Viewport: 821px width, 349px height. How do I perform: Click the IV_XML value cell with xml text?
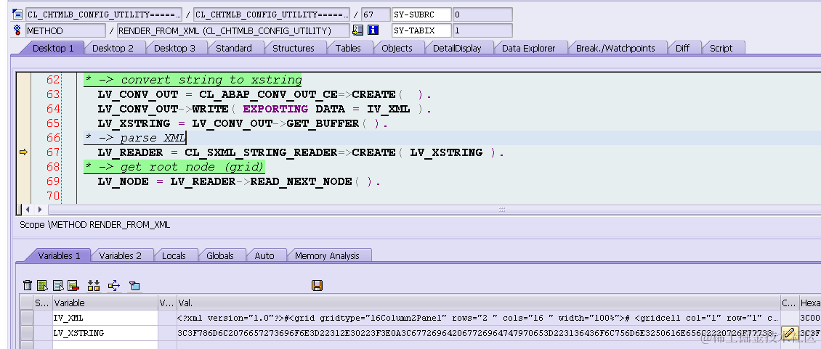coord(479,318)
